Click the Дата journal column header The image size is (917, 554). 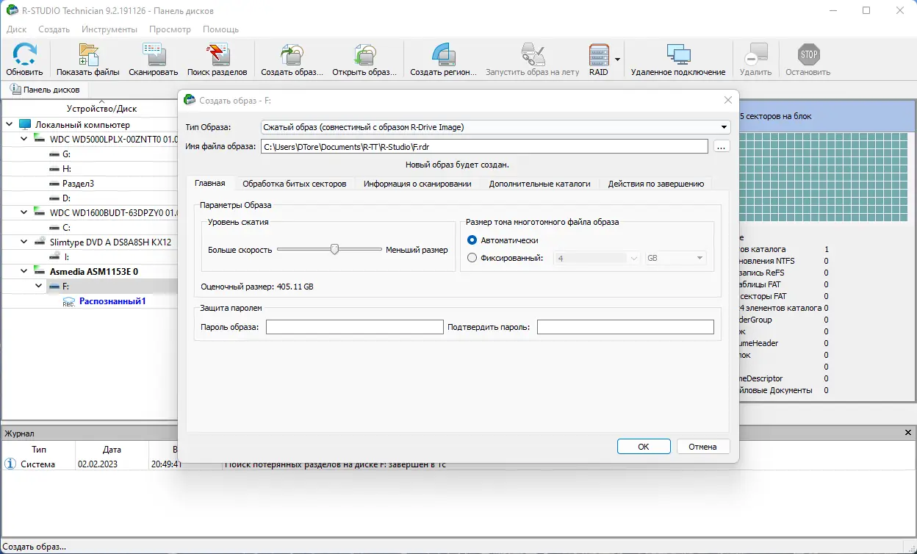[x=112, y=449]
